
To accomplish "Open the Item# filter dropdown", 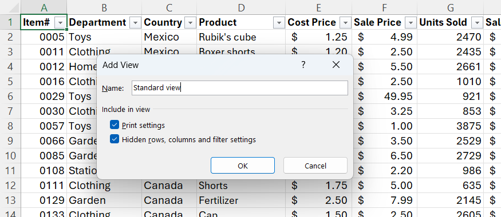I will pyautogui.click(x=60, y=23).
